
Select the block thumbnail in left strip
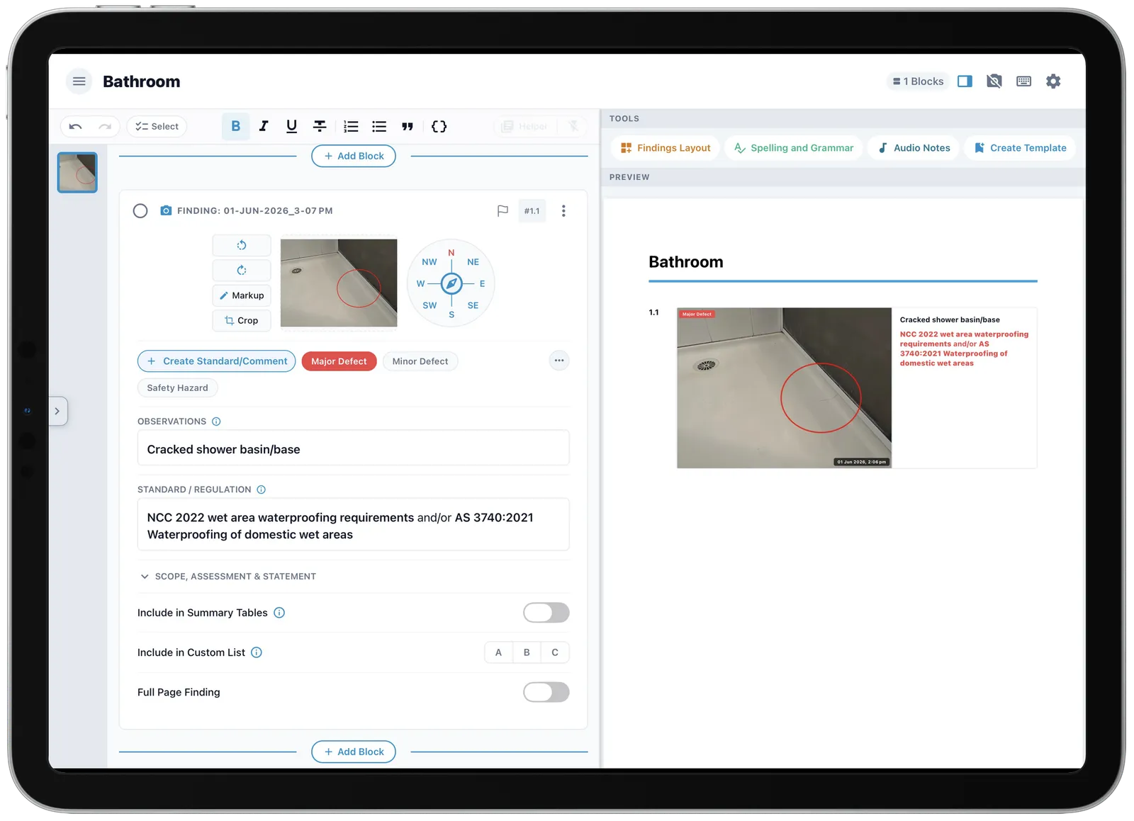click(x=77, y=173)
